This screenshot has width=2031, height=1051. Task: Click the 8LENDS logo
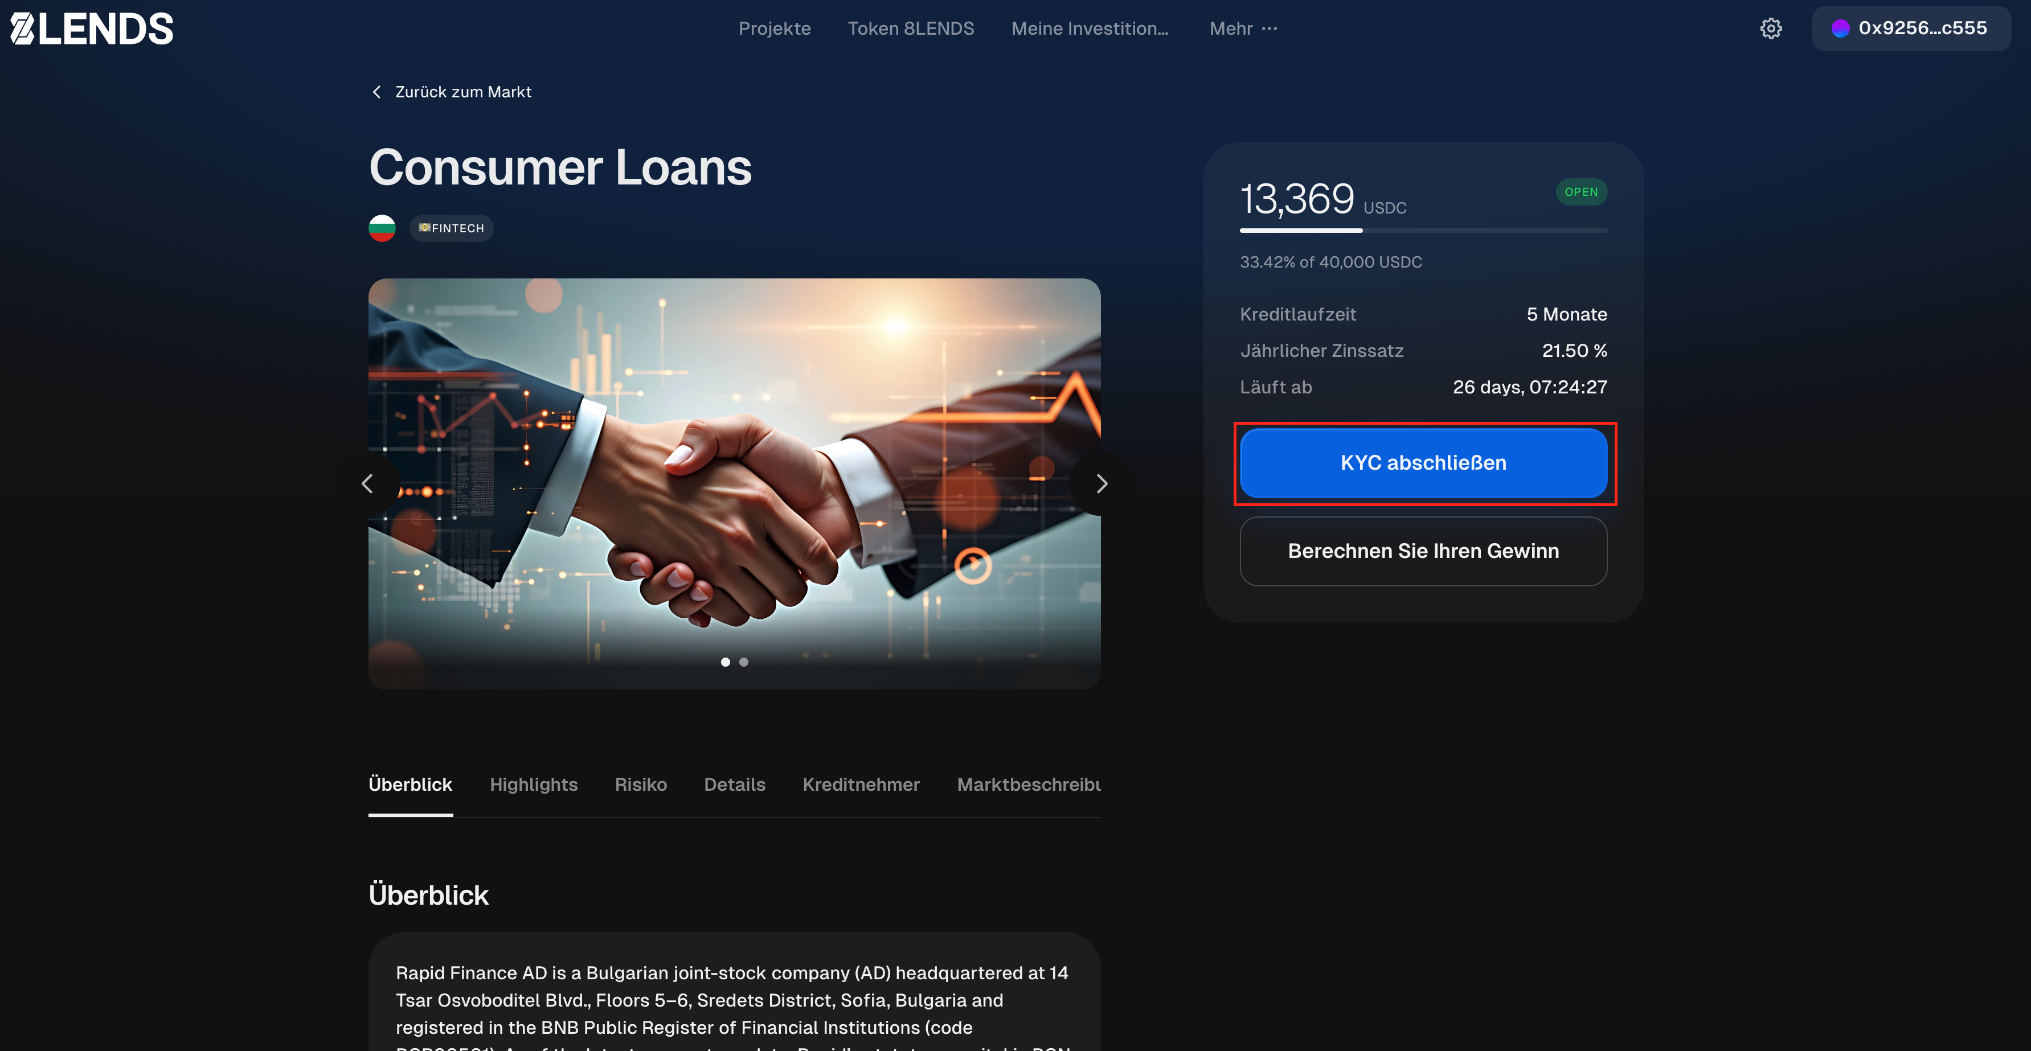pyautogui.click(x=92, y=29)
